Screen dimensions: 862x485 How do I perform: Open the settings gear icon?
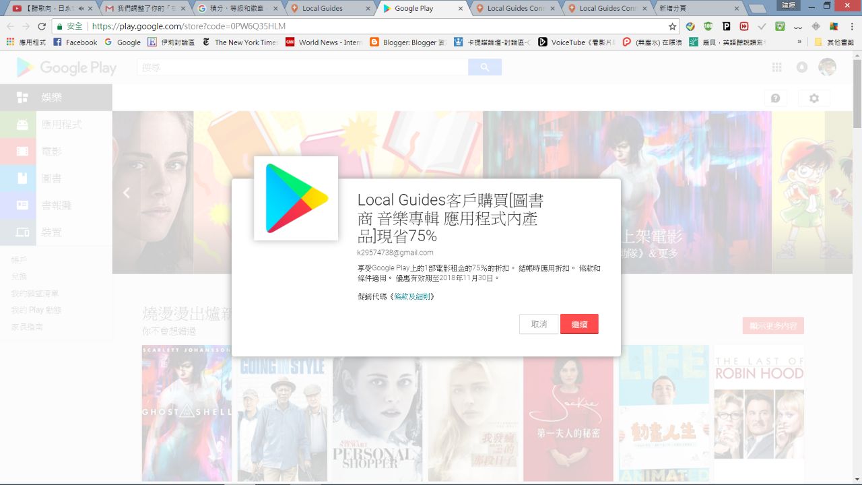pyautogui.click(x=814, y=98)
